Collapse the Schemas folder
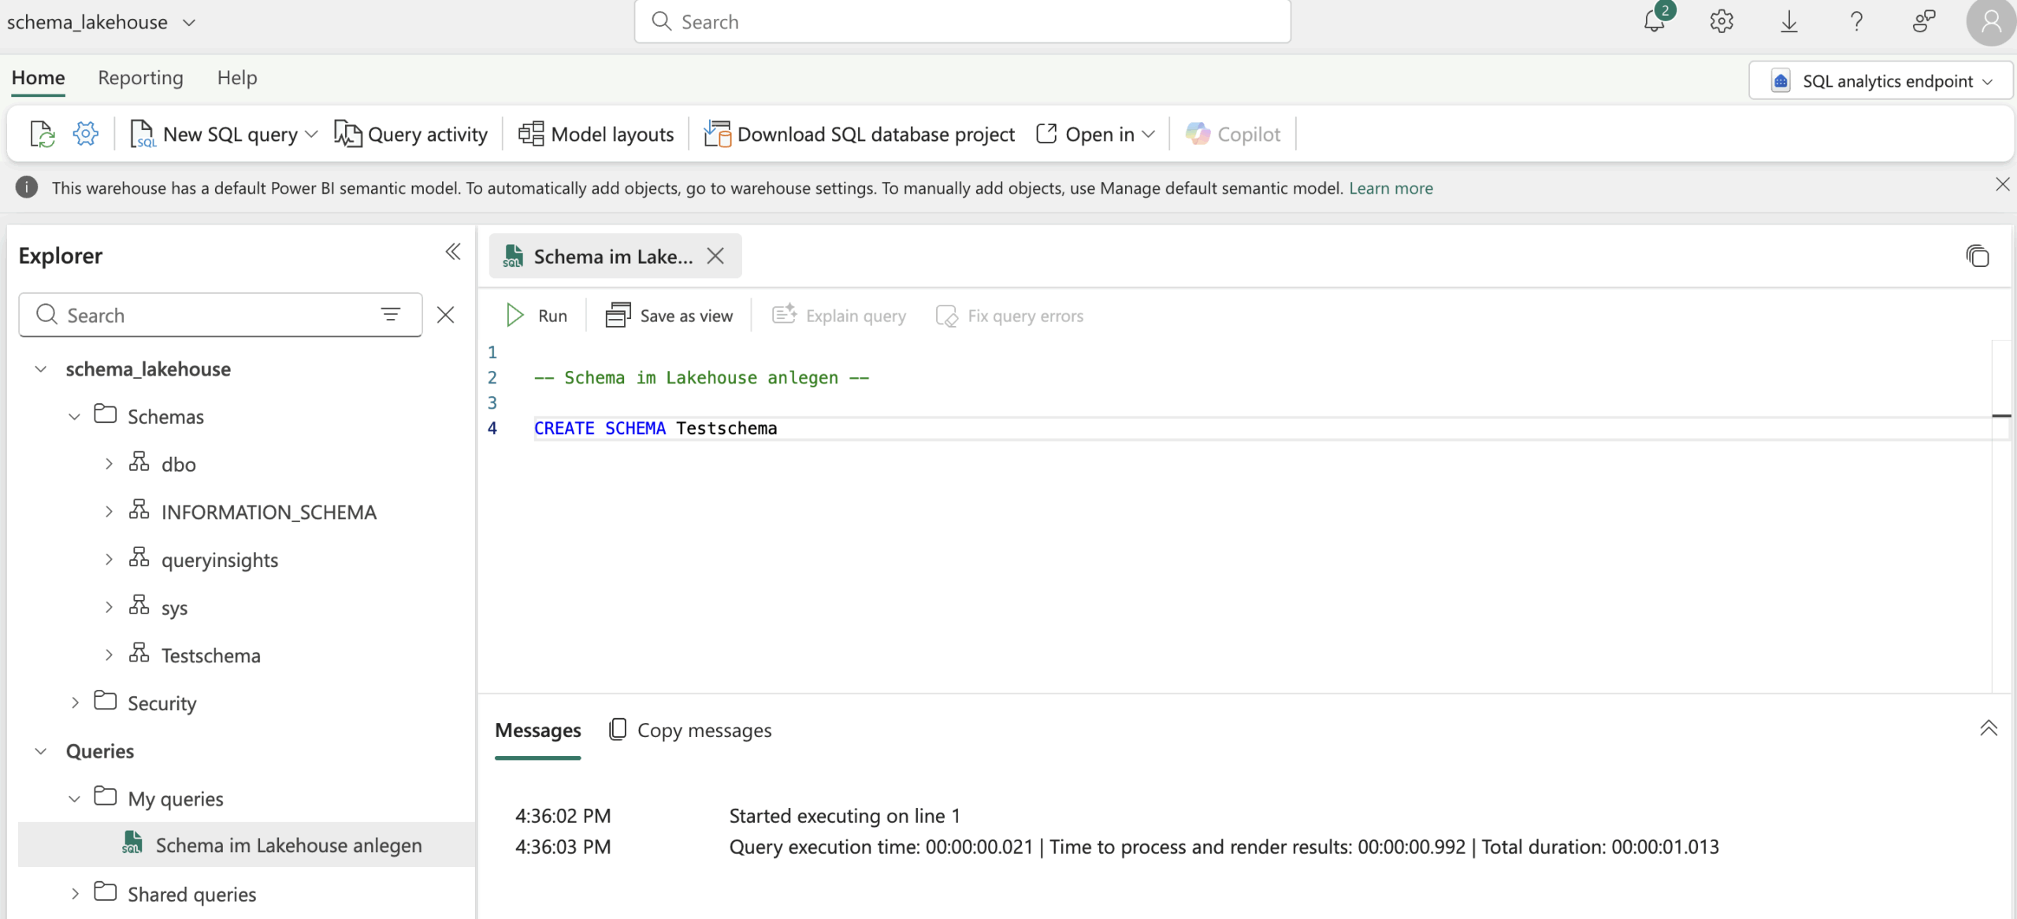Image resolution: width=2017 pixels, height=919 pixels. point(75,416)
